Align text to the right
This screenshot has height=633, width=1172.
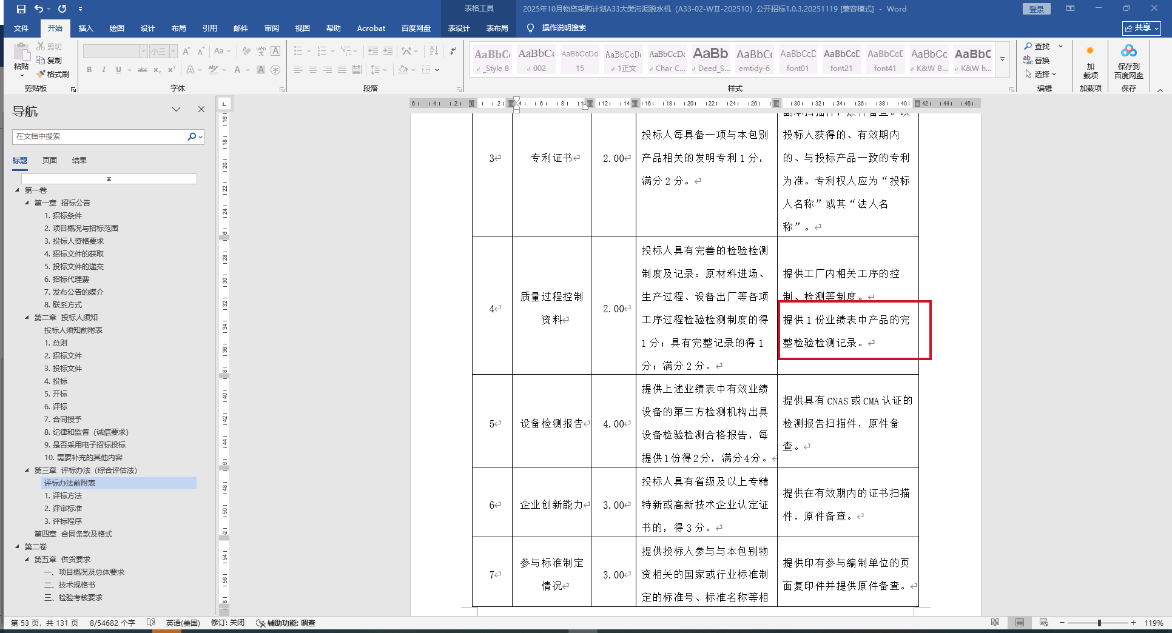tap(328, 70)
